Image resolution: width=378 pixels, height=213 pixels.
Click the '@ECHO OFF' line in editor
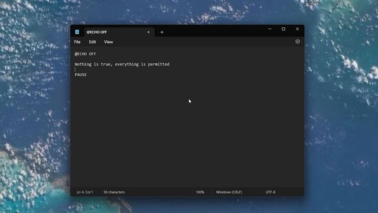pos(85,54)
